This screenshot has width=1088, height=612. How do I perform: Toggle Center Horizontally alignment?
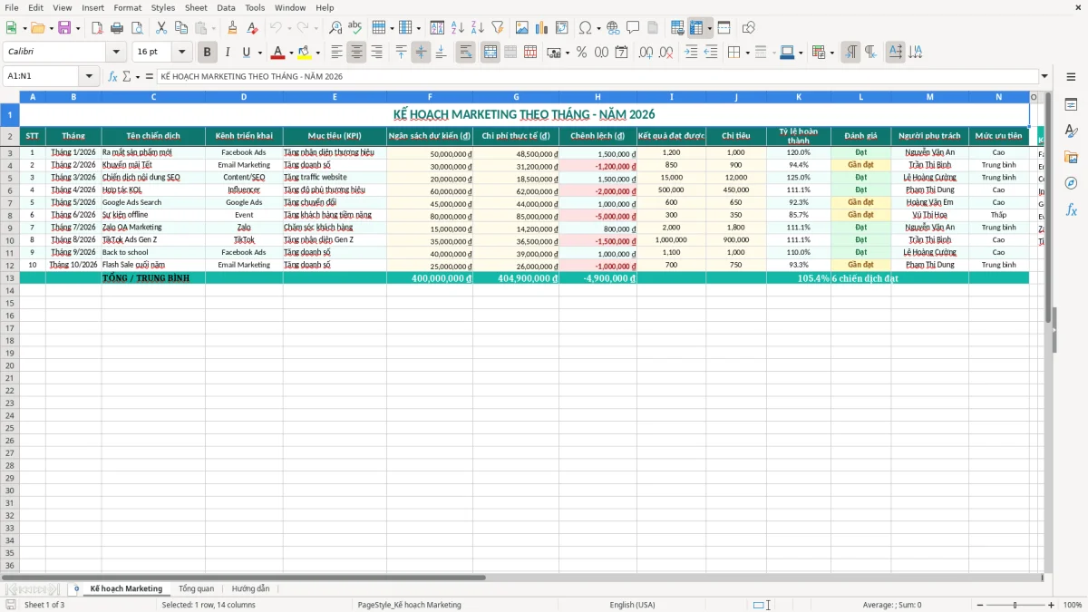click(x=357, y=53)
